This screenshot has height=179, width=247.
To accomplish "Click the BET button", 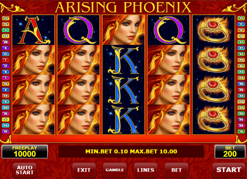I will 176,170.
